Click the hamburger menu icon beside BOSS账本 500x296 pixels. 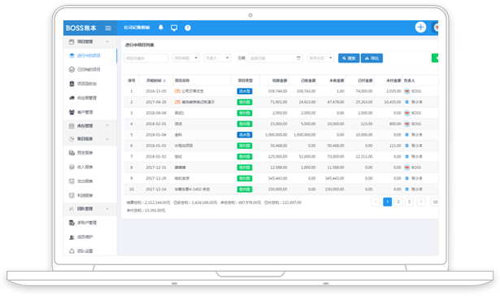coord(108,28)
